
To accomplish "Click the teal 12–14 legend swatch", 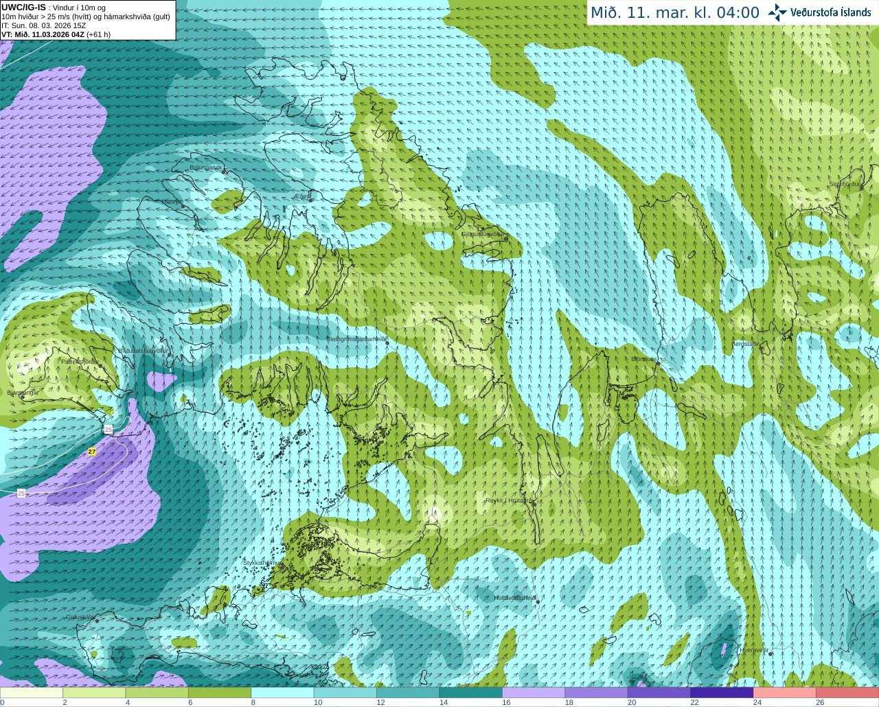I will (409, 693).
